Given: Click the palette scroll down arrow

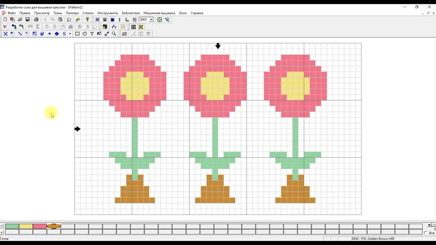Looking at the screenshot, I should coord(2,232).
